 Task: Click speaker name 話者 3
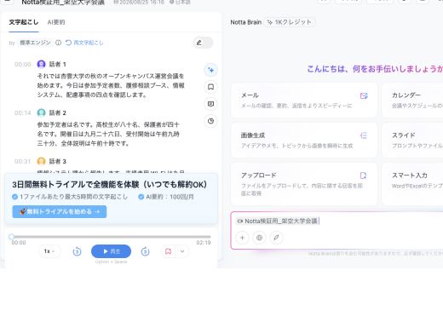(58, 162)
